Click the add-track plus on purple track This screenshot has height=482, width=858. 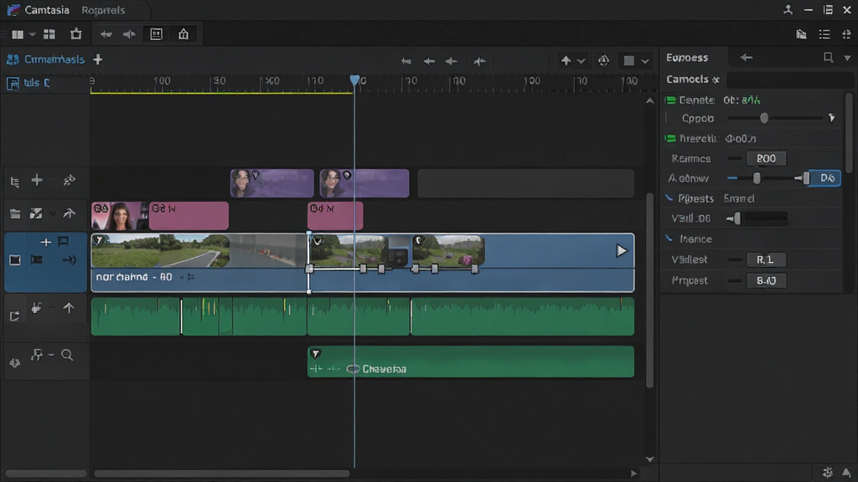37,180
